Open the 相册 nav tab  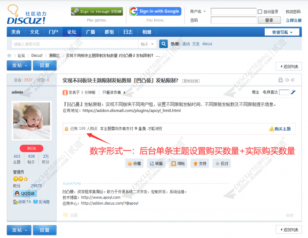[x=147, y=32]
